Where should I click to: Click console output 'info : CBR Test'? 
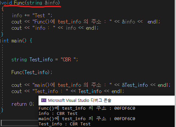pos(58,113)
